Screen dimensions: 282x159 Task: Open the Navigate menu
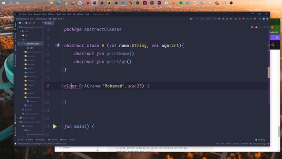tap(37, 14)
